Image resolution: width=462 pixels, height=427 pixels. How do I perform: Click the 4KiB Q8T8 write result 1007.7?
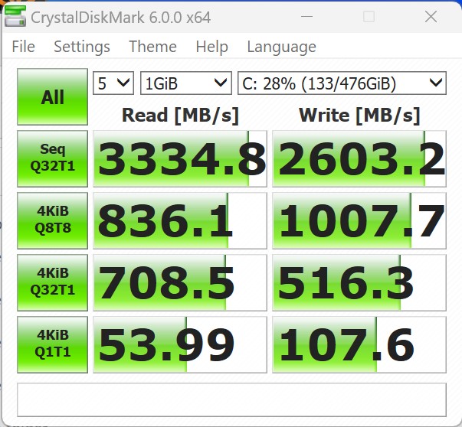(359, 220)
